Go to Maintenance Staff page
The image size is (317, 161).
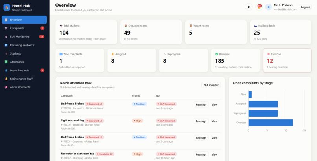pos(24,79)
